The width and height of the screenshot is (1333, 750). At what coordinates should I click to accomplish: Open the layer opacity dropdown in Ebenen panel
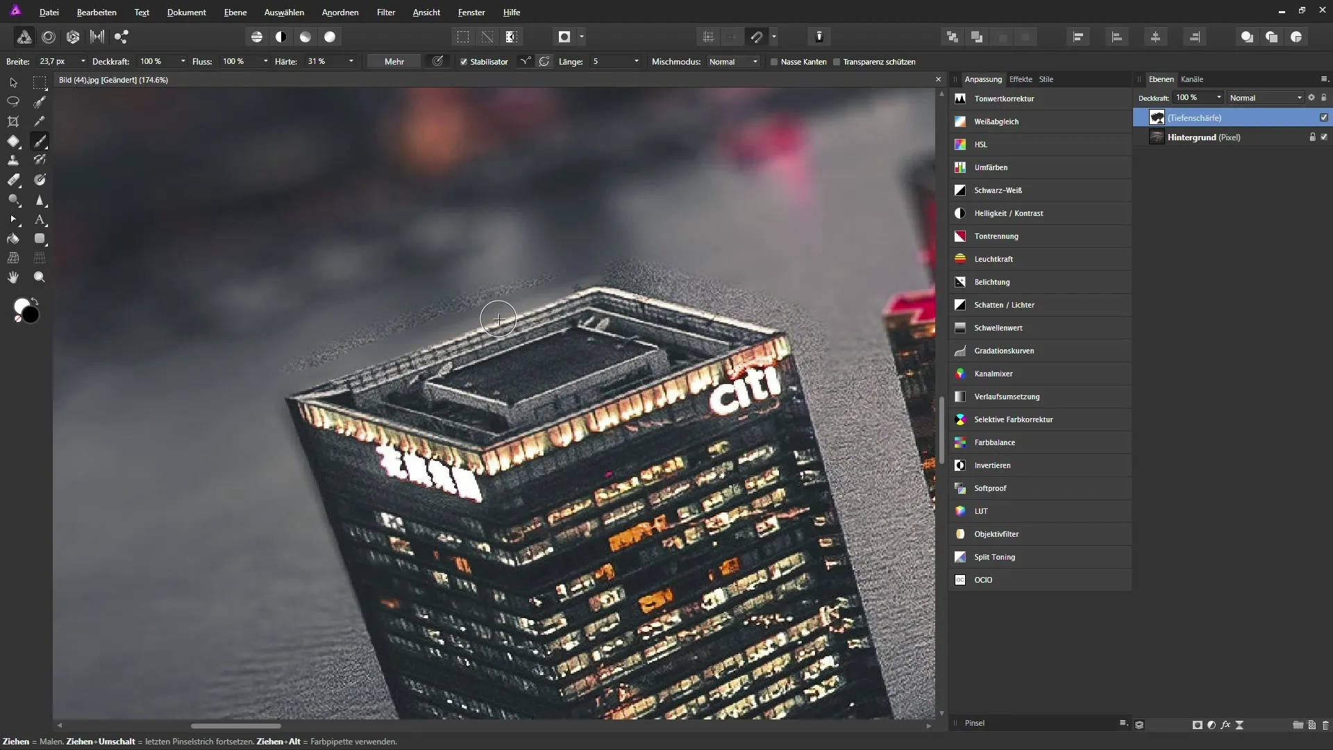pyautogui.click(x=1219, y=98)
